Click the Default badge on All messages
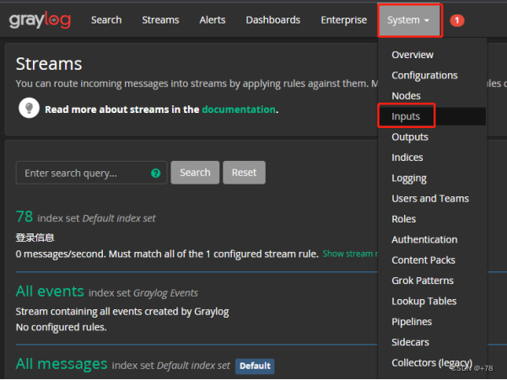 [x=255, y=367]
